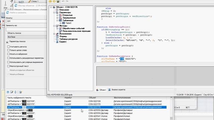Collapse the Методы tree node
The height and width of the screenshot is (120, 214).
pyautogui.click(x=54, y=26)
